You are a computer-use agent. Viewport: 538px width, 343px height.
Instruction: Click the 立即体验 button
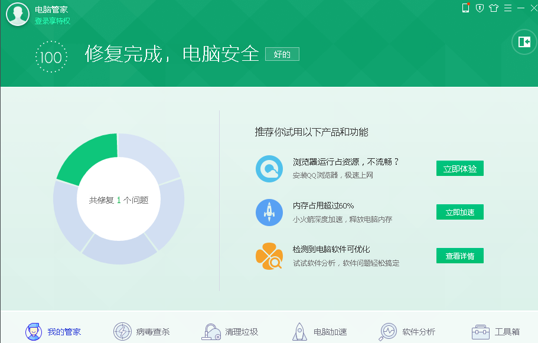click(x=460, y=168)
